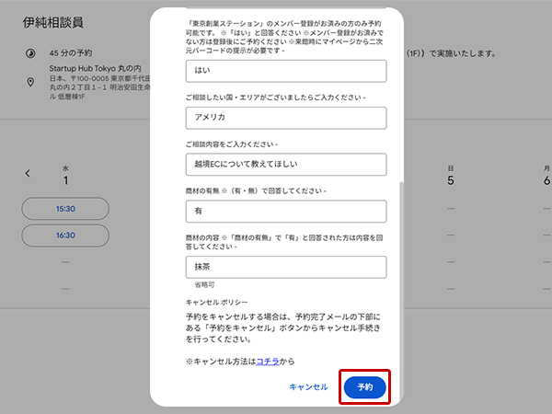Screen dimensions: 552x414
Task: Click the 伊純相談員 page title
Action: click(54, 24)
